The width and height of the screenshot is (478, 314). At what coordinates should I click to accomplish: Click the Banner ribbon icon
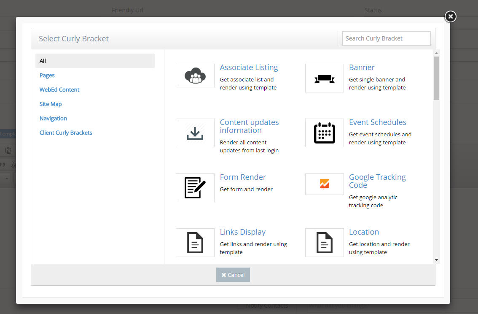point(324,78)
